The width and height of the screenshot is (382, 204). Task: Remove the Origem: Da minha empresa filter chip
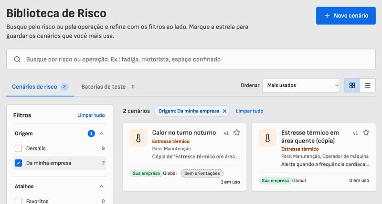[x=224, y=111]
